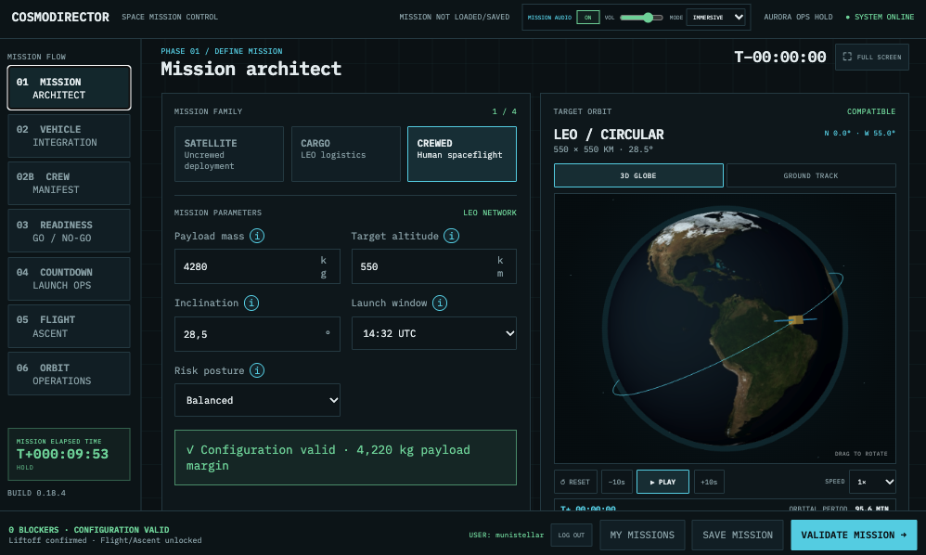Open the Launch window dropdown
The width and height of the screenshot is (926, 555).
click(x=434, y=333)
